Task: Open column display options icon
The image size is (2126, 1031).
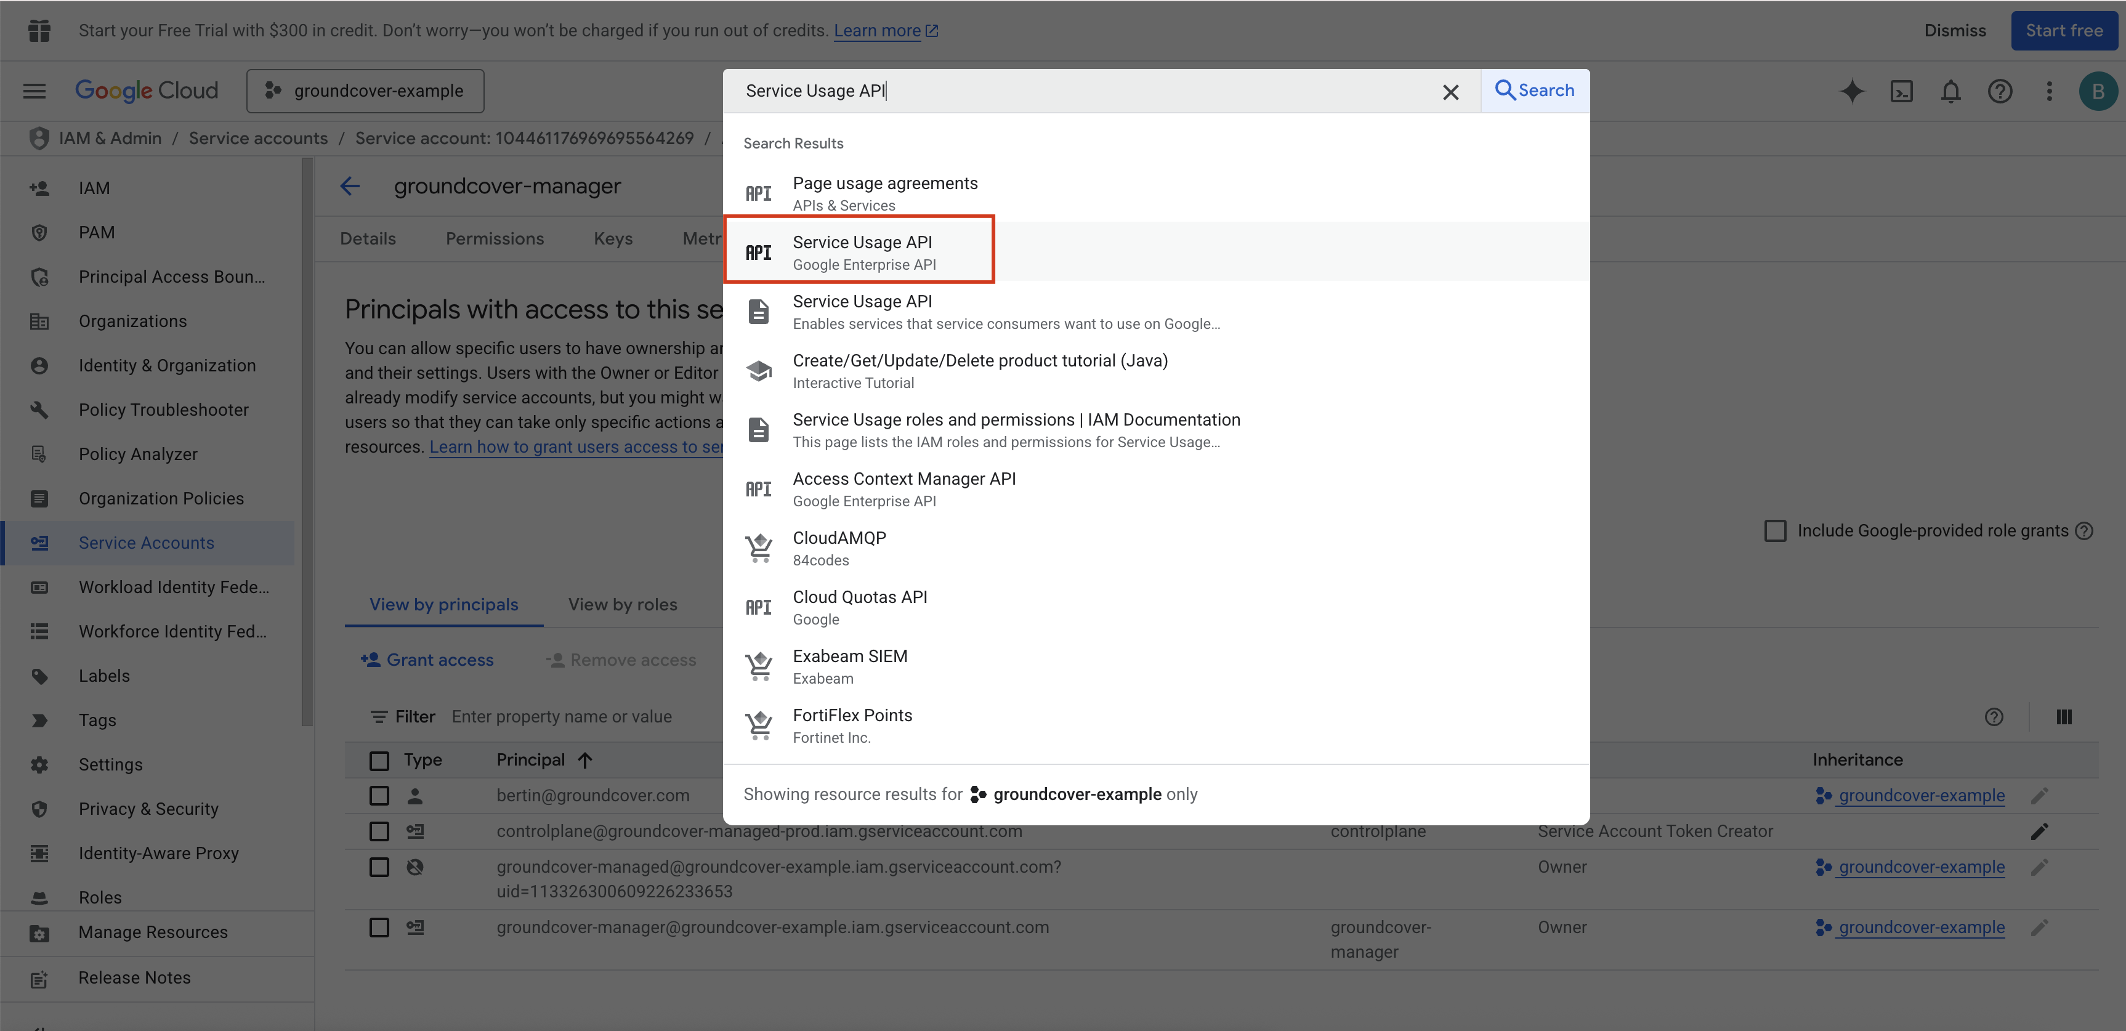Action: [2063, 716]
